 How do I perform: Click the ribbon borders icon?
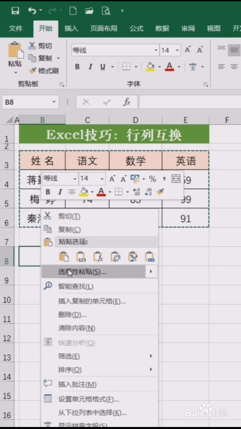126,67
